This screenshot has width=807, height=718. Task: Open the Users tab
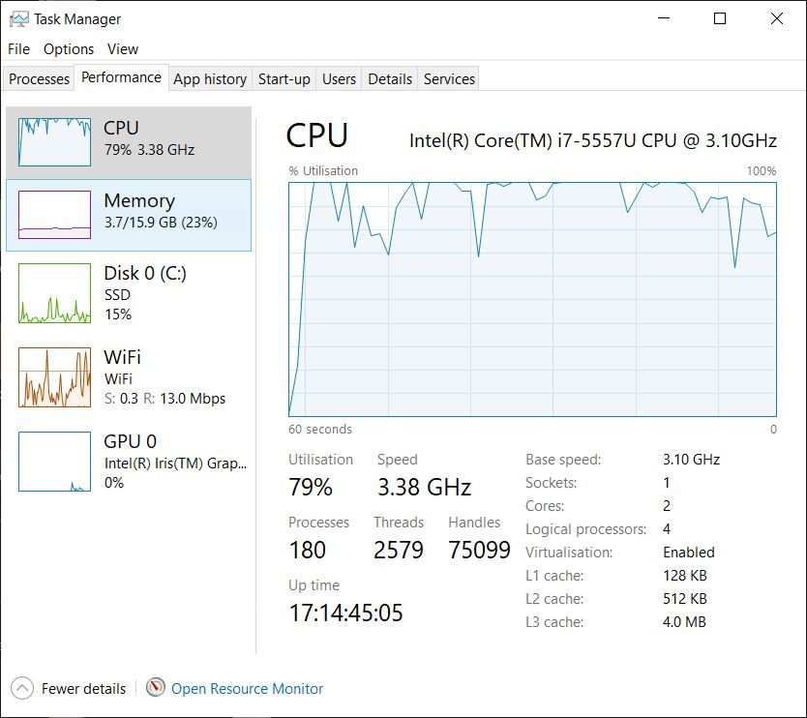pos(339,79)
